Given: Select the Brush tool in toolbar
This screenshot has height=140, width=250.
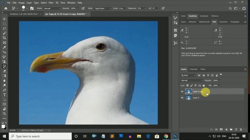Looking at the screenshot, I should [x=4, y=57].
